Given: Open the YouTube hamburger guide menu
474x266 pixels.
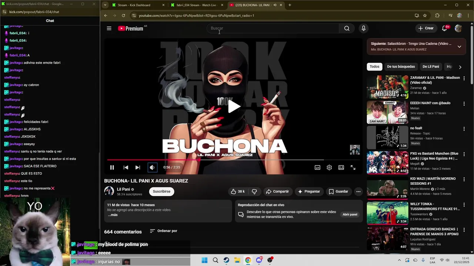Looking at the screenshot, I should [x=109, y=28].
